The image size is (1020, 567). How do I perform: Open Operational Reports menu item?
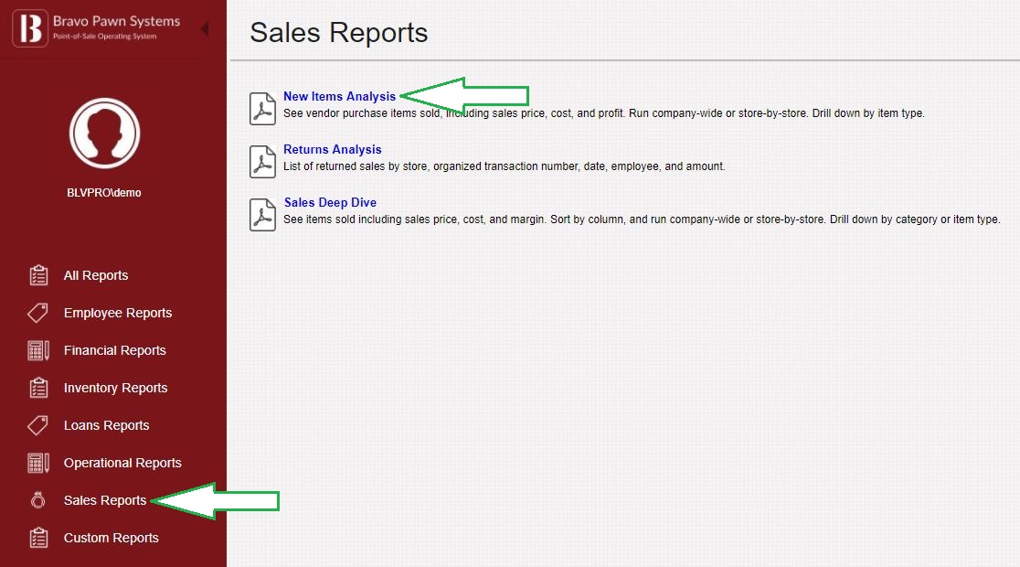[122, 463]
